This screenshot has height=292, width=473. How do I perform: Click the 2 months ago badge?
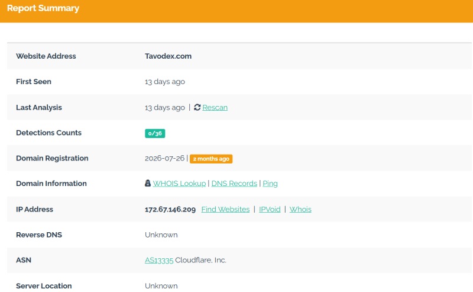click(x=211, y=159)
